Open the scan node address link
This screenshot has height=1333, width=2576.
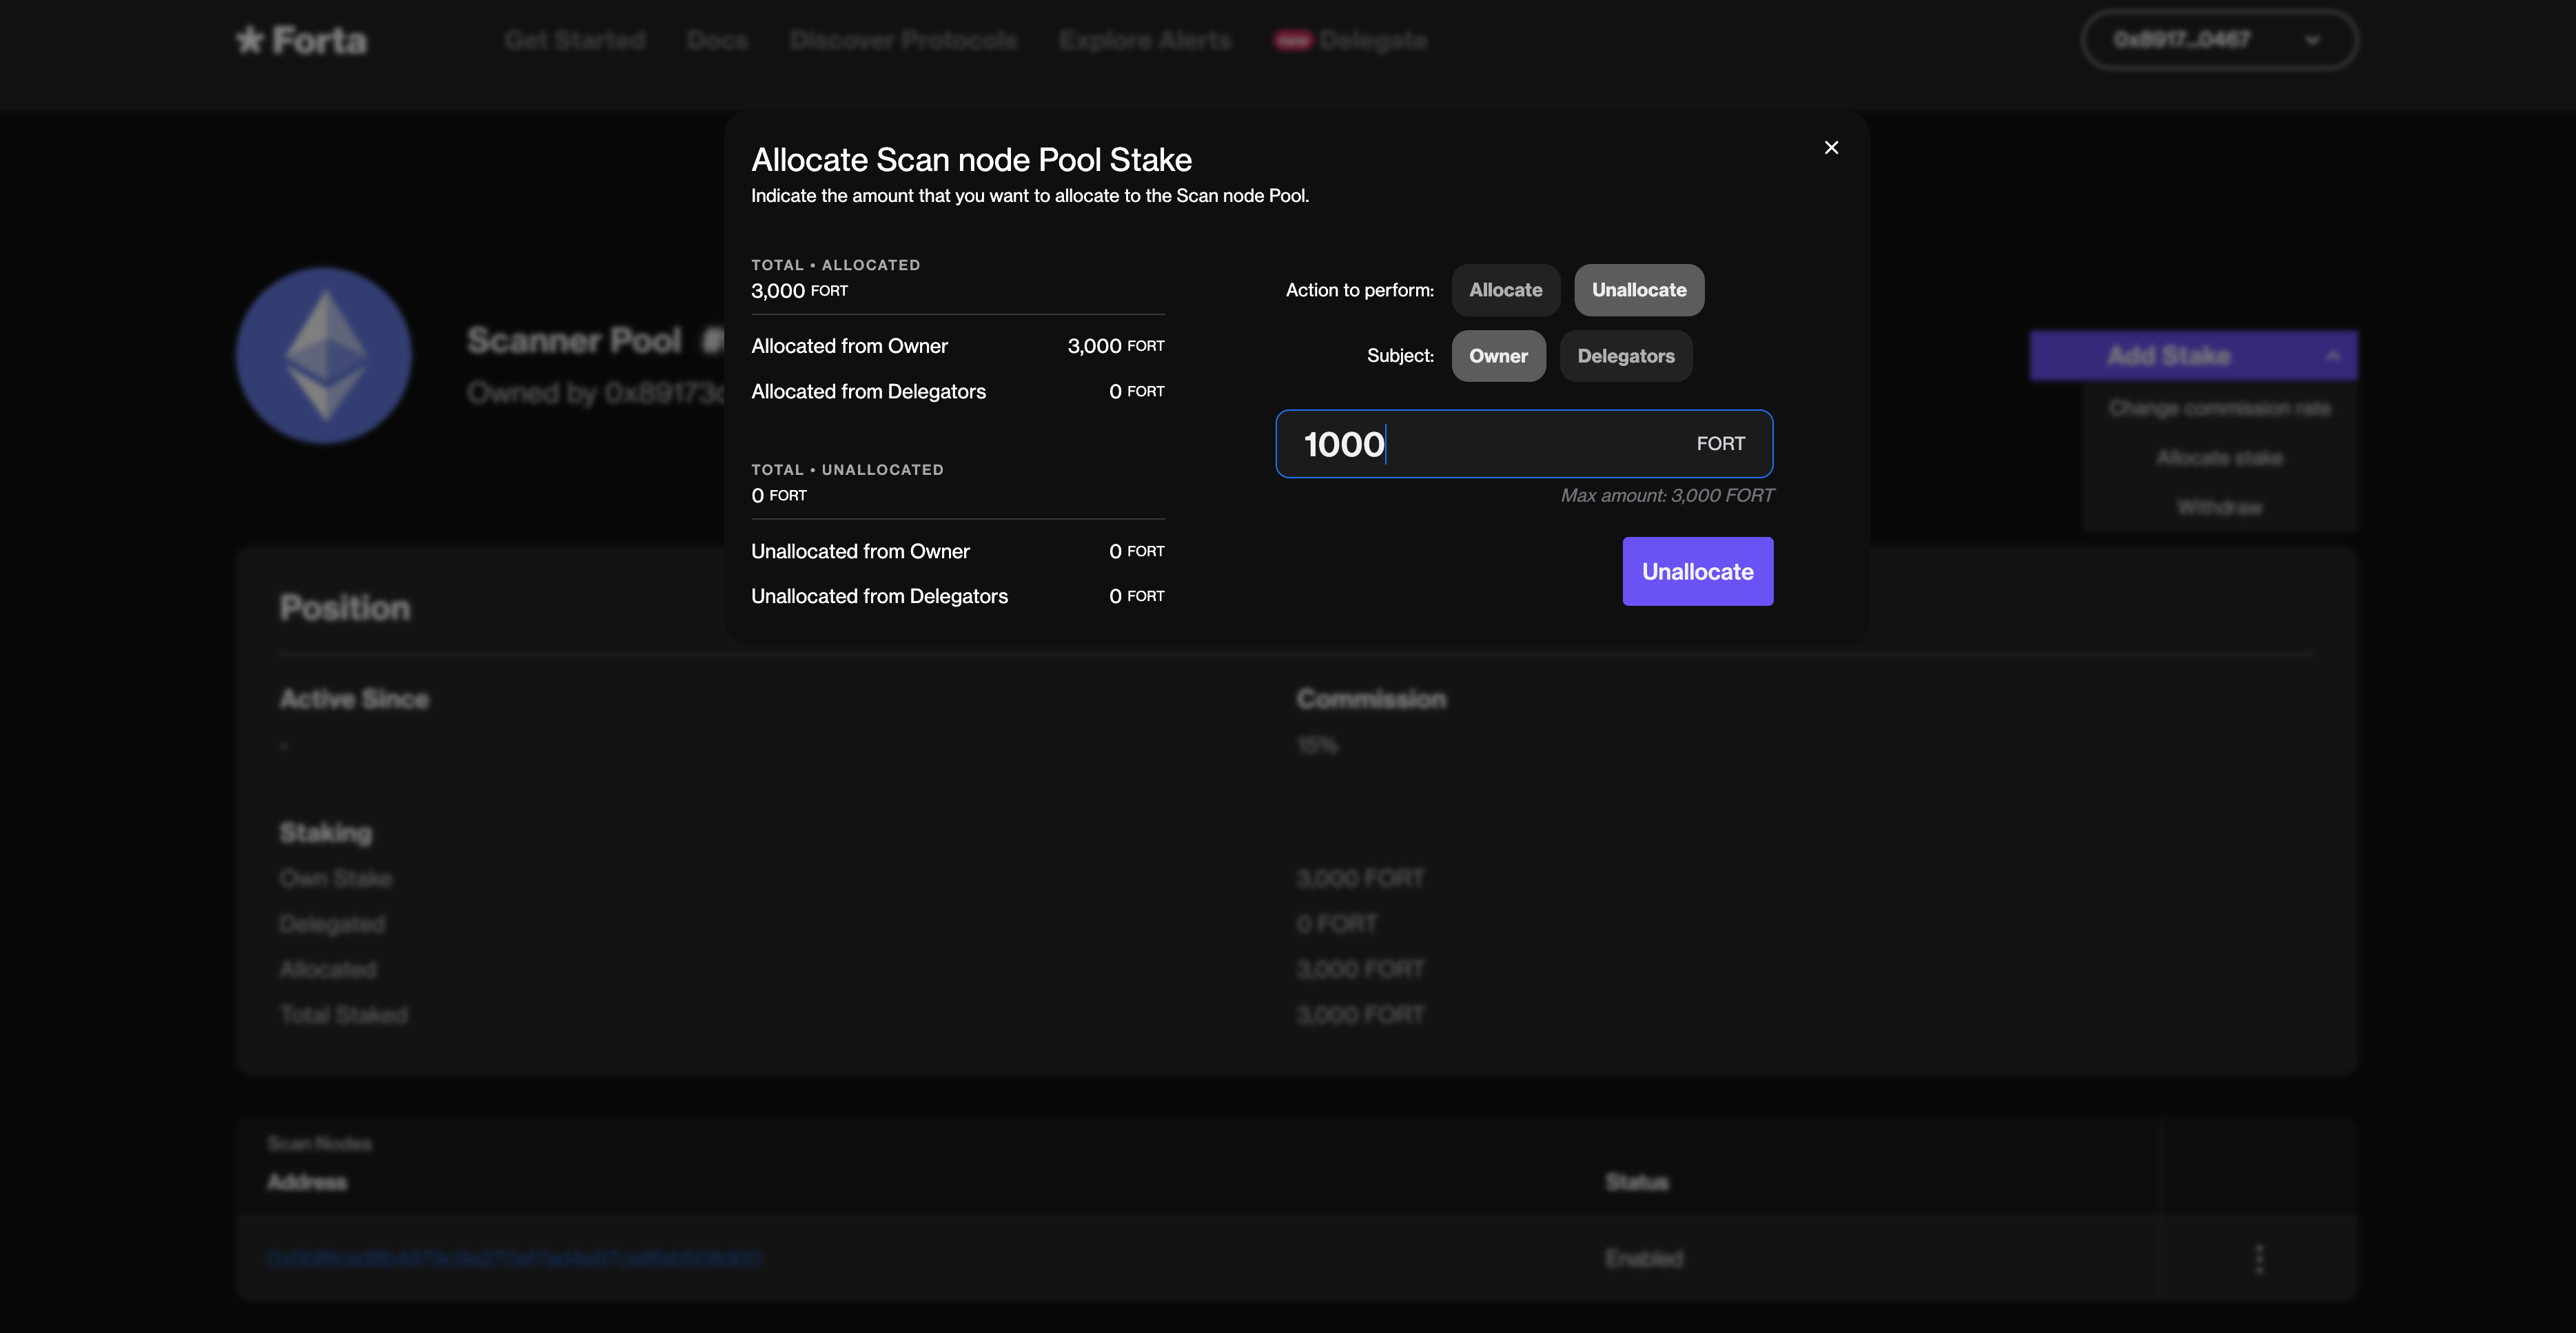tap(515, 1258)
